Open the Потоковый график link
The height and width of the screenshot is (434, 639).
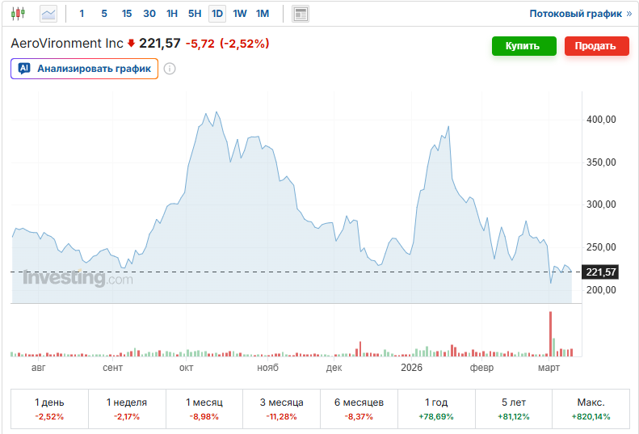(575, 14)
